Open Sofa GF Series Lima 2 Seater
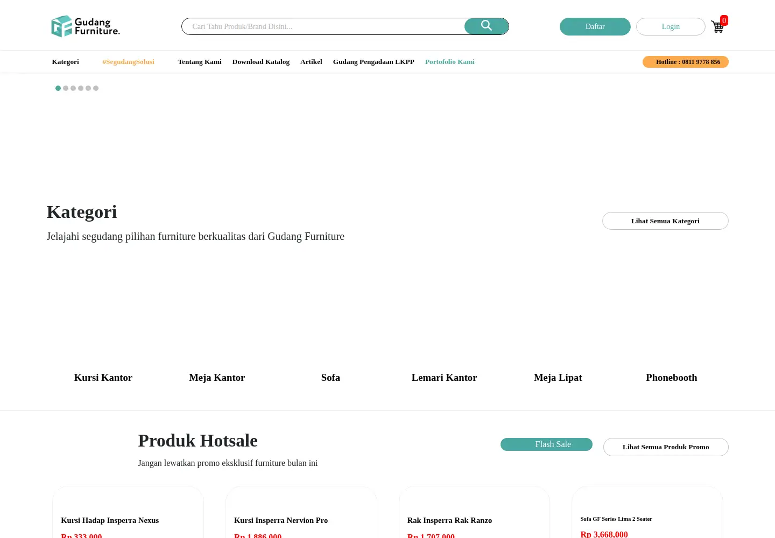 616,519
